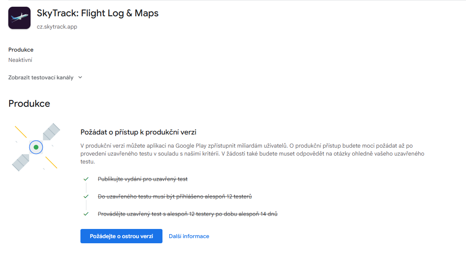This screenshot has height=275, width=466.
Task: Click the satellite illustration in Produkce section
Action: [36, 147]
